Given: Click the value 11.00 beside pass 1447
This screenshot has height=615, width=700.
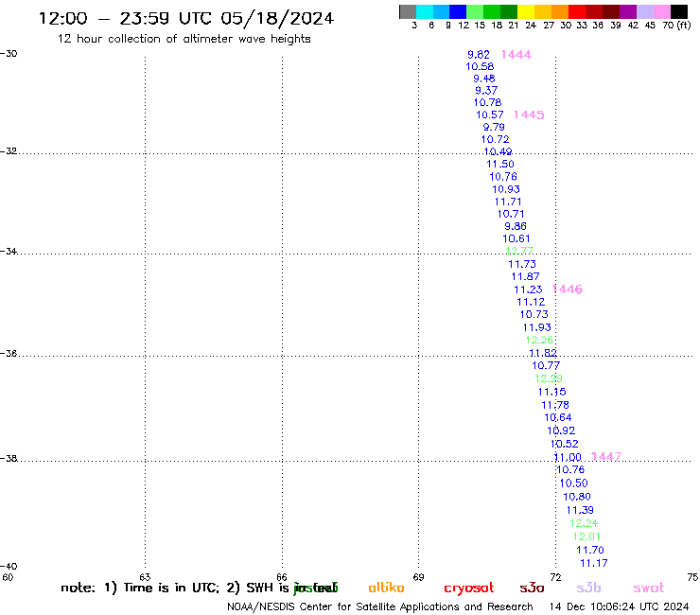Looking at the screenshot, I should pos(568,457).
